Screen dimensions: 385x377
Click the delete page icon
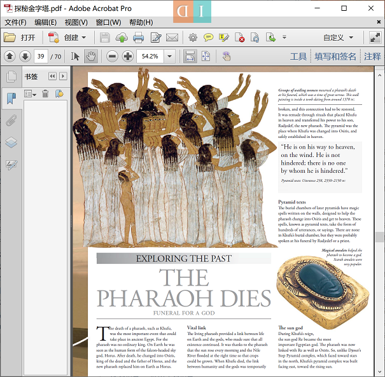coord(239,38)
